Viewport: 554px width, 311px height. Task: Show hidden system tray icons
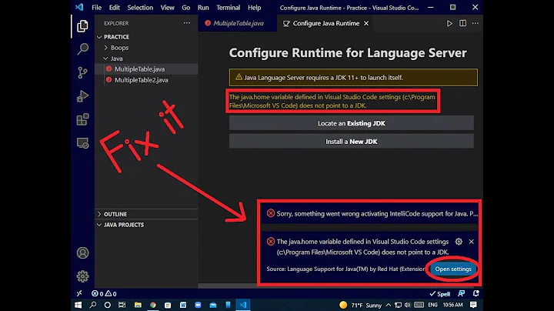coord(389,305)
